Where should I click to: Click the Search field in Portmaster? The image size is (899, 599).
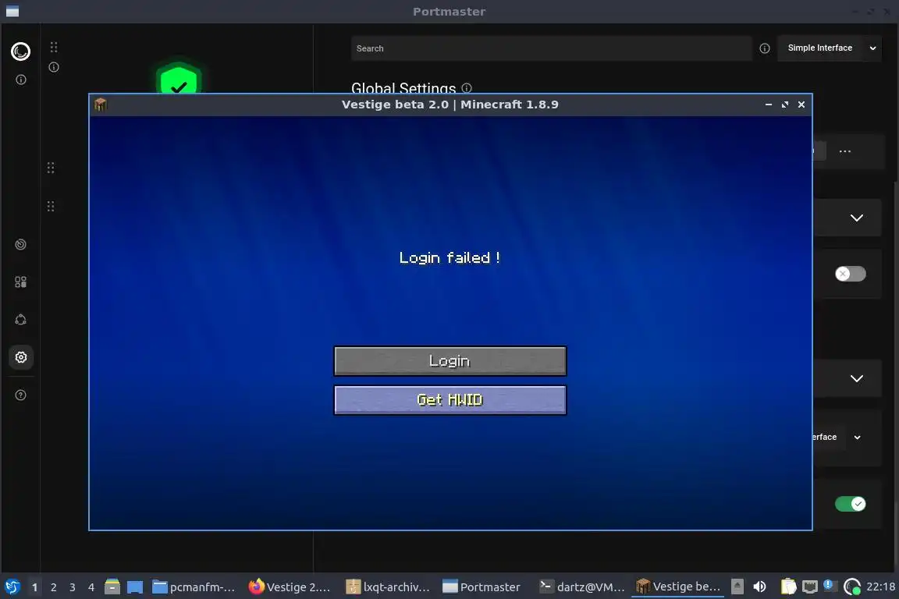point(551,48)
